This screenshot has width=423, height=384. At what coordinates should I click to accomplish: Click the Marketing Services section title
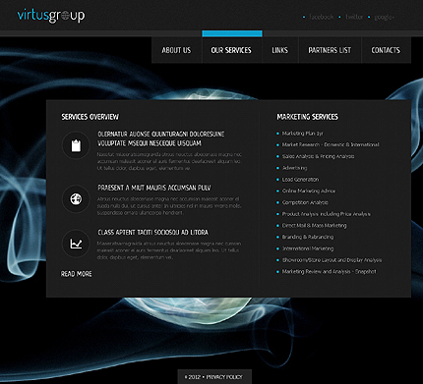pyautogui.click(x=307, y=117)
